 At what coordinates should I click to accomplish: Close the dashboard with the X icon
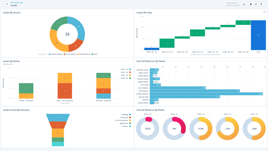[x=261, y=4]
